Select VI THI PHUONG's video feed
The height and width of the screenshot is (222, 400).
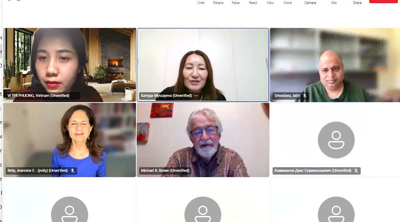click(69, 65)
